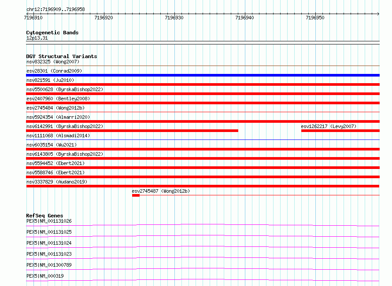Open variant nsv5594452 (Ebert2021)
This screenshot has height=286, width=392.
pyautogui.click(x=55, y=163)
